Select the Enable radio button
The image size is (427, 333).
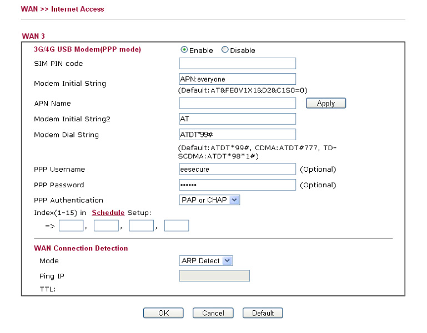(184, 50)
